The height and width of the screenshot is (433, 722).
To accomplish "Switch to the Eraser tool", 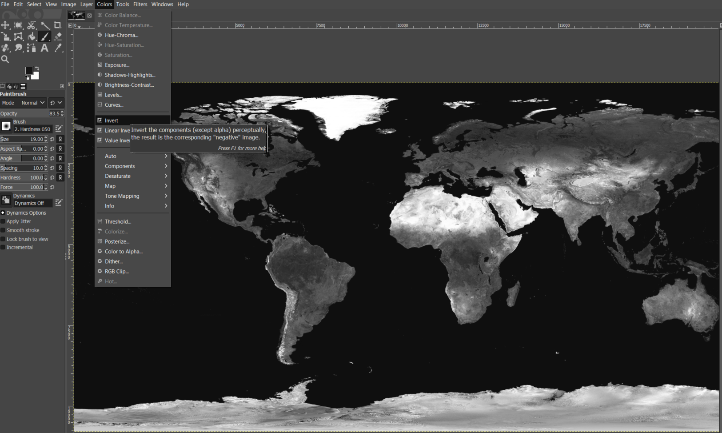I will coord(57,36).
